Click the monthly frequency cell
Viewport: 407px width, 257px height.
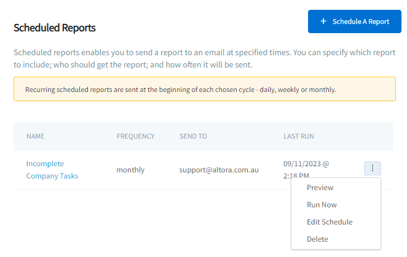(130, 170)
